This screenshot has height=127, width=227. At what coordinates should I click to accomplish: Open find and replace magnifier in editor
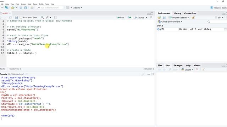tap(42, 17)
